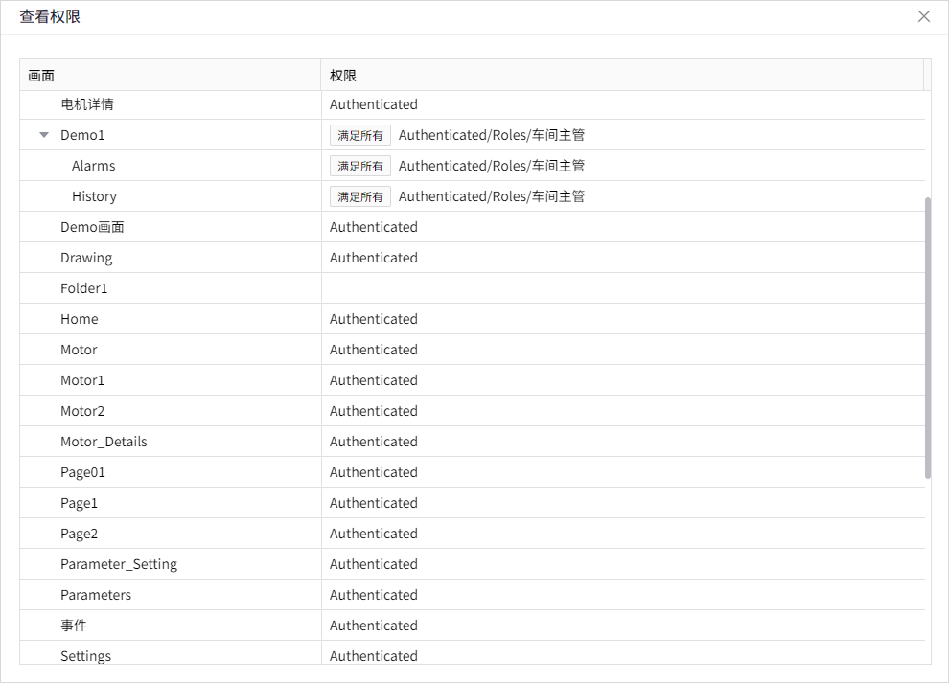Screen dimensions: 949x683
Task: Select the History tree item
Action: coord(94,196)
